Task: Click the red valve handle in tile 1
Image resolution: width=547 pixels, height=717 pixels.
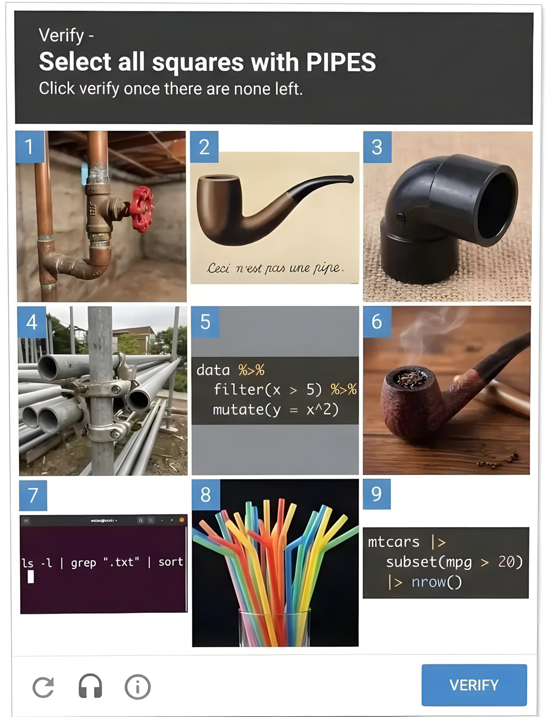Action: tap(141, 209)
